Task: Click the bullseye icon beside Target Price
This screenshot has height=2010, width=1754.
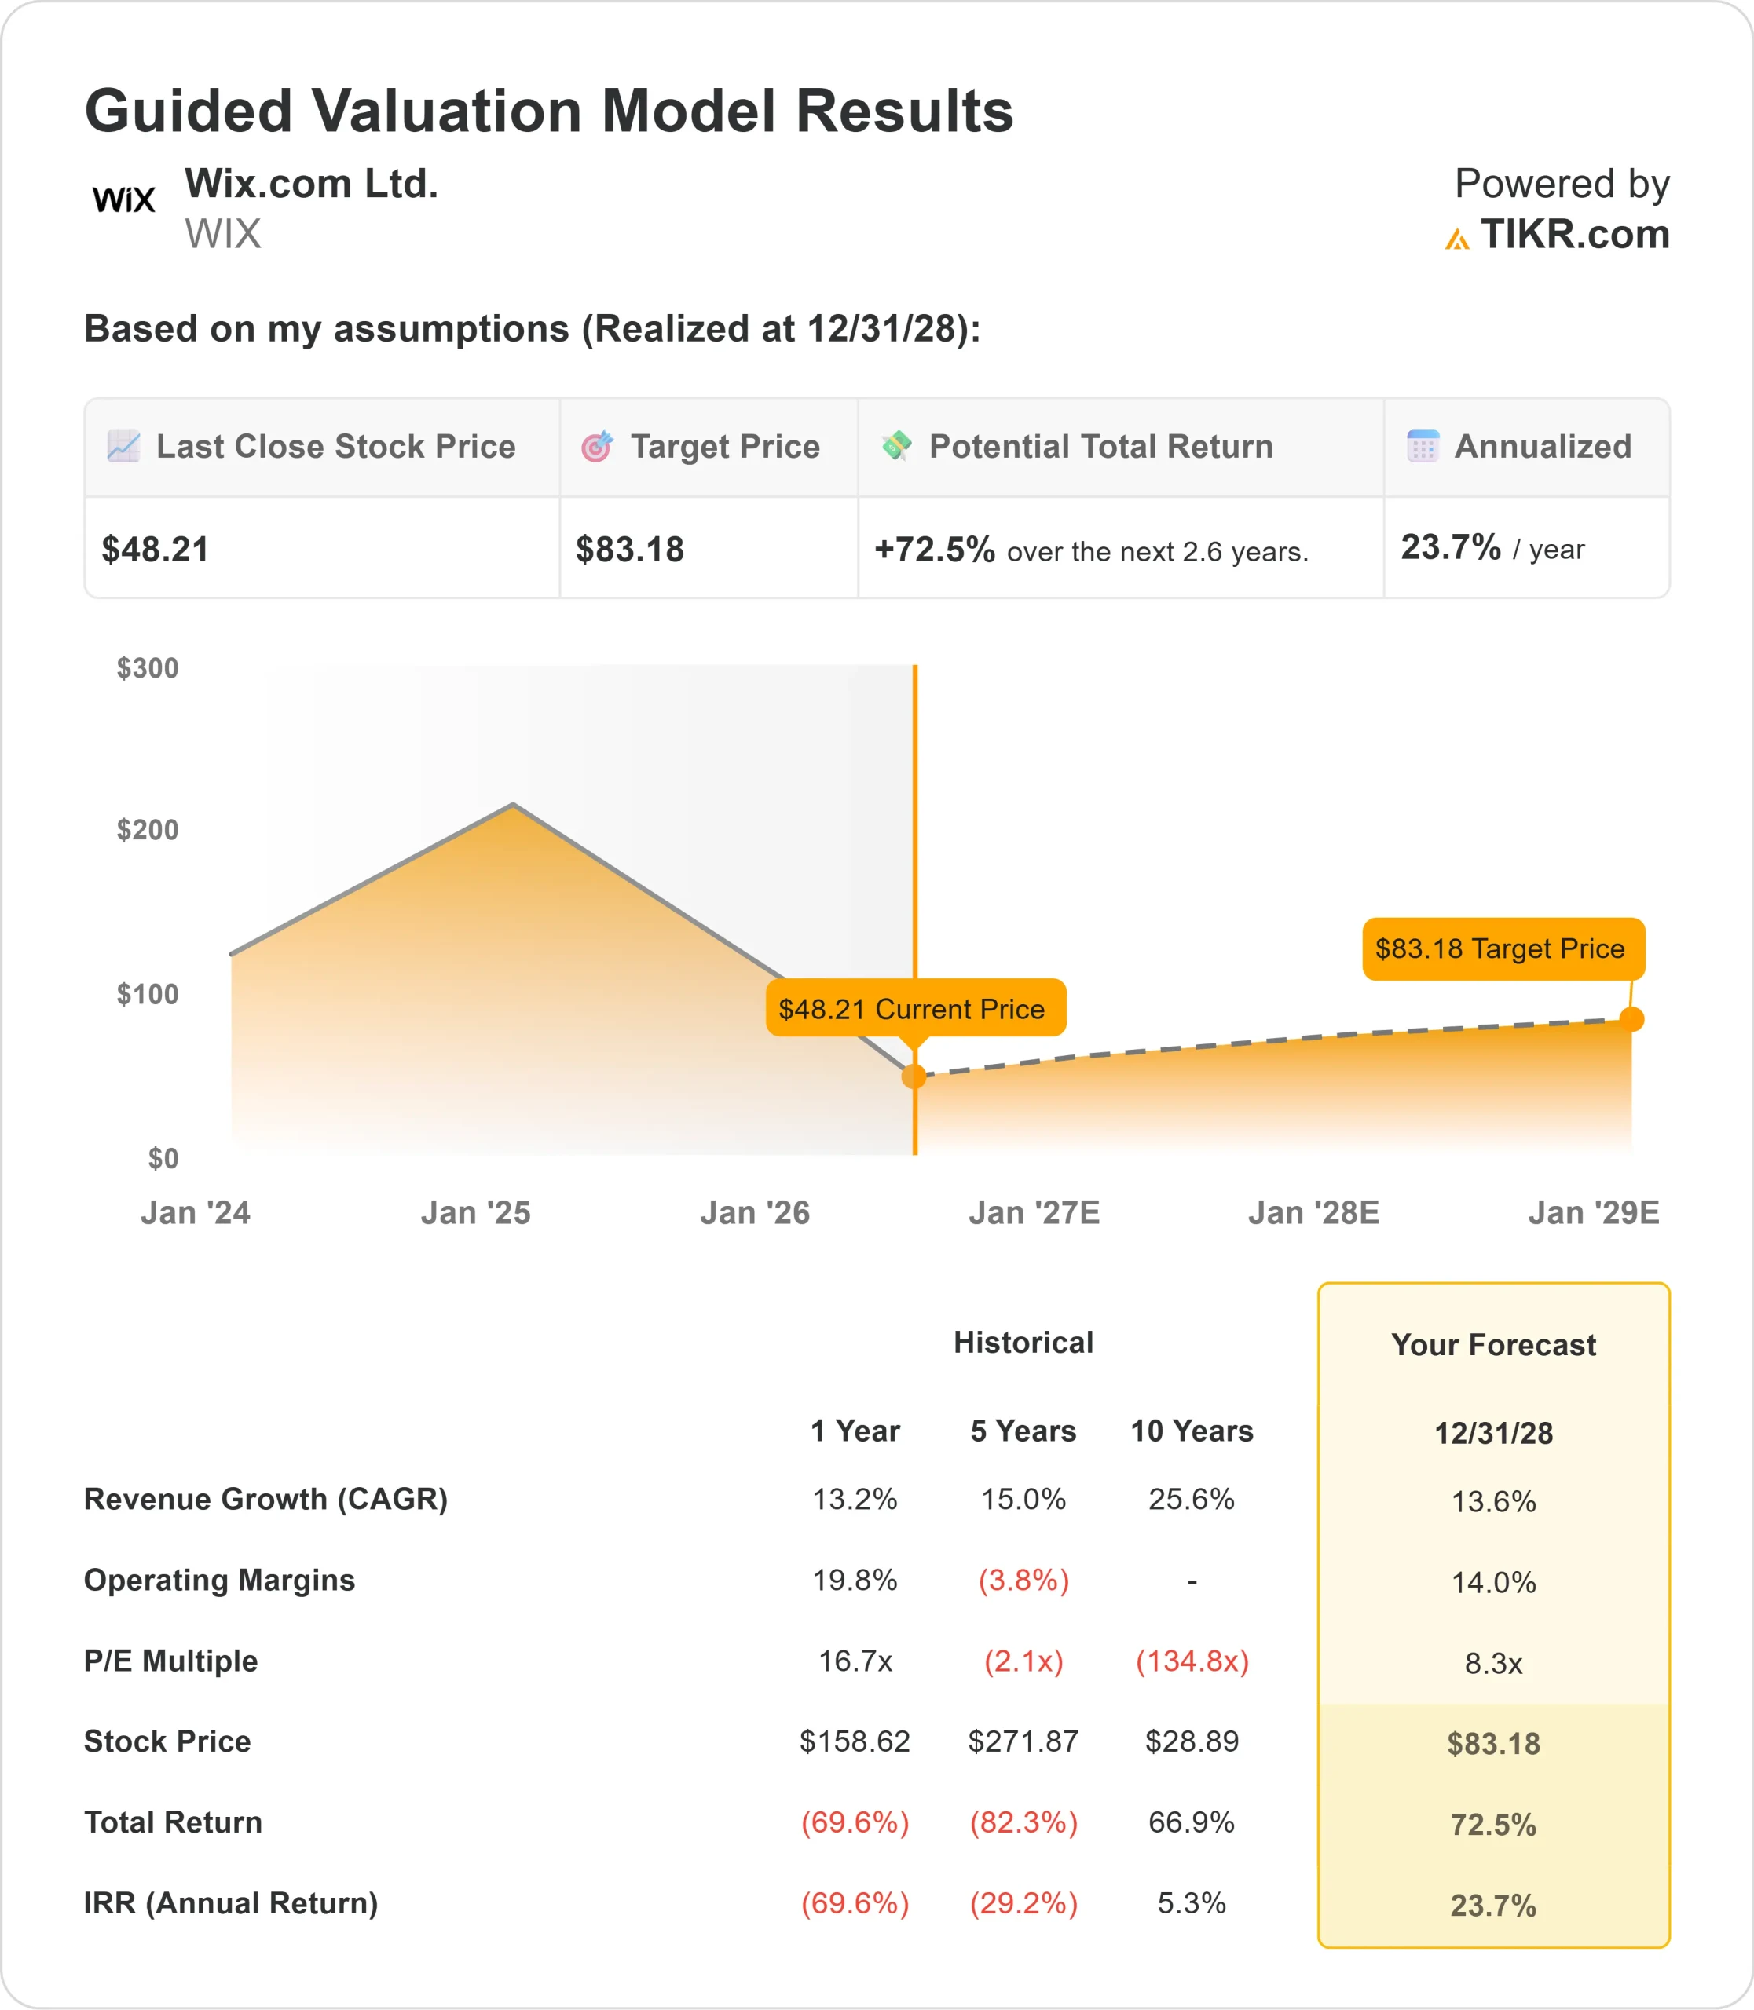Action: point(597,446)
